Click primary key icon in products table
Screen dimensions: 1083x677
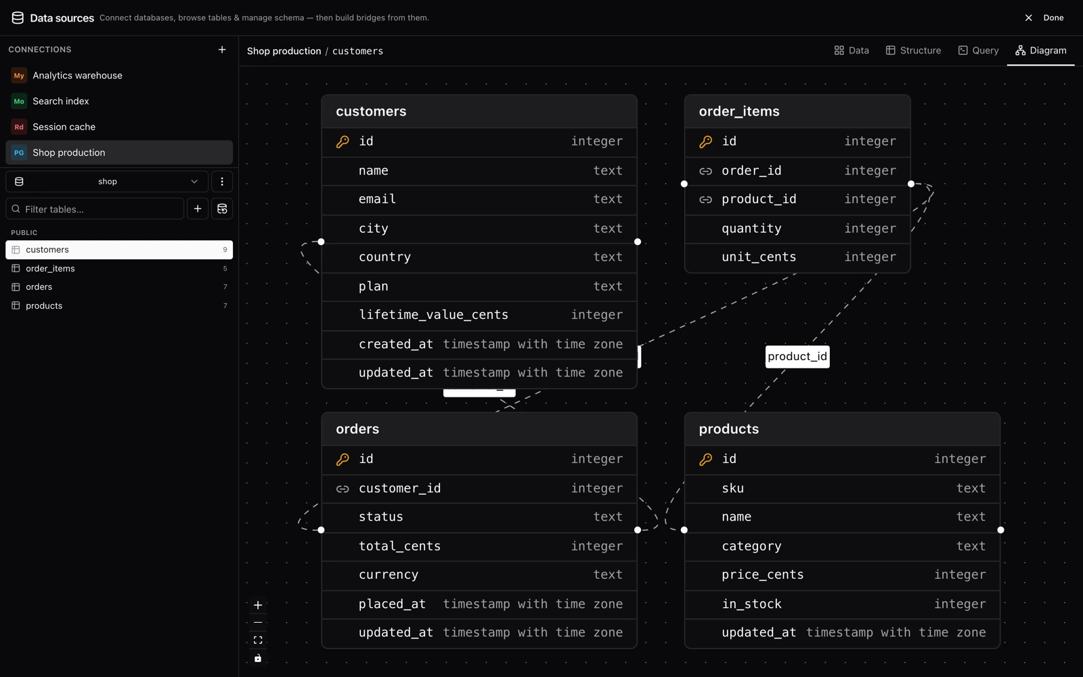click(705, 459)
